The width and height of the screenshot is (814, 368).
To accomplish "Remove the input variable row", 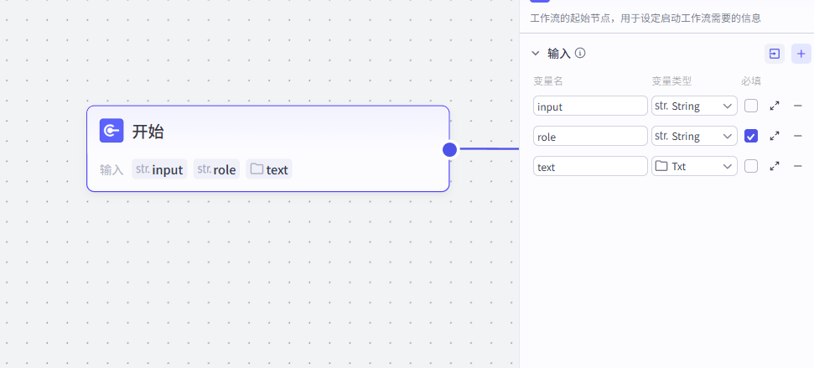I will (798, 106).
